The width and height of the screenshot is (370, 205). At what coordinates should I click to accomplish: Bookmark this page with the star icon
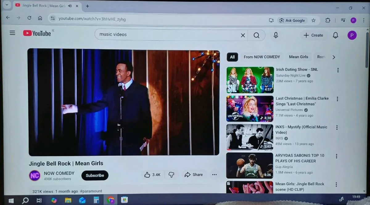coord(313,20)
